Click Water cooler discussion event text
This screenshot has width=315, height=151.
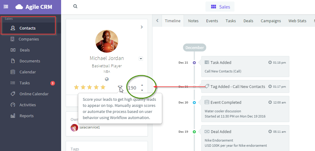[x=223, y=111]
